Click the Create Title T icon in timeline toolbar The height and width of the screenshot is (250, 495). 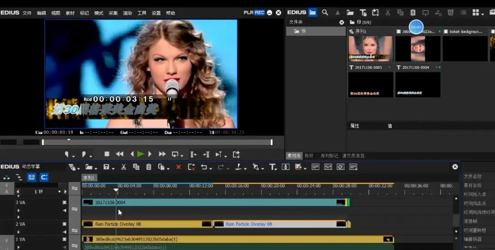click(x=272, y=167)
